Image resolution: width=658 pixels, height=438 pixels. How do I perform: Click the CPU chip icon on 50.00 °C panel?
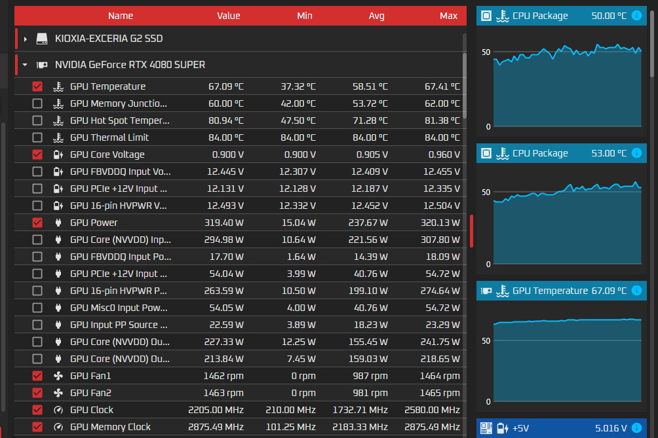tap(486, 16)
